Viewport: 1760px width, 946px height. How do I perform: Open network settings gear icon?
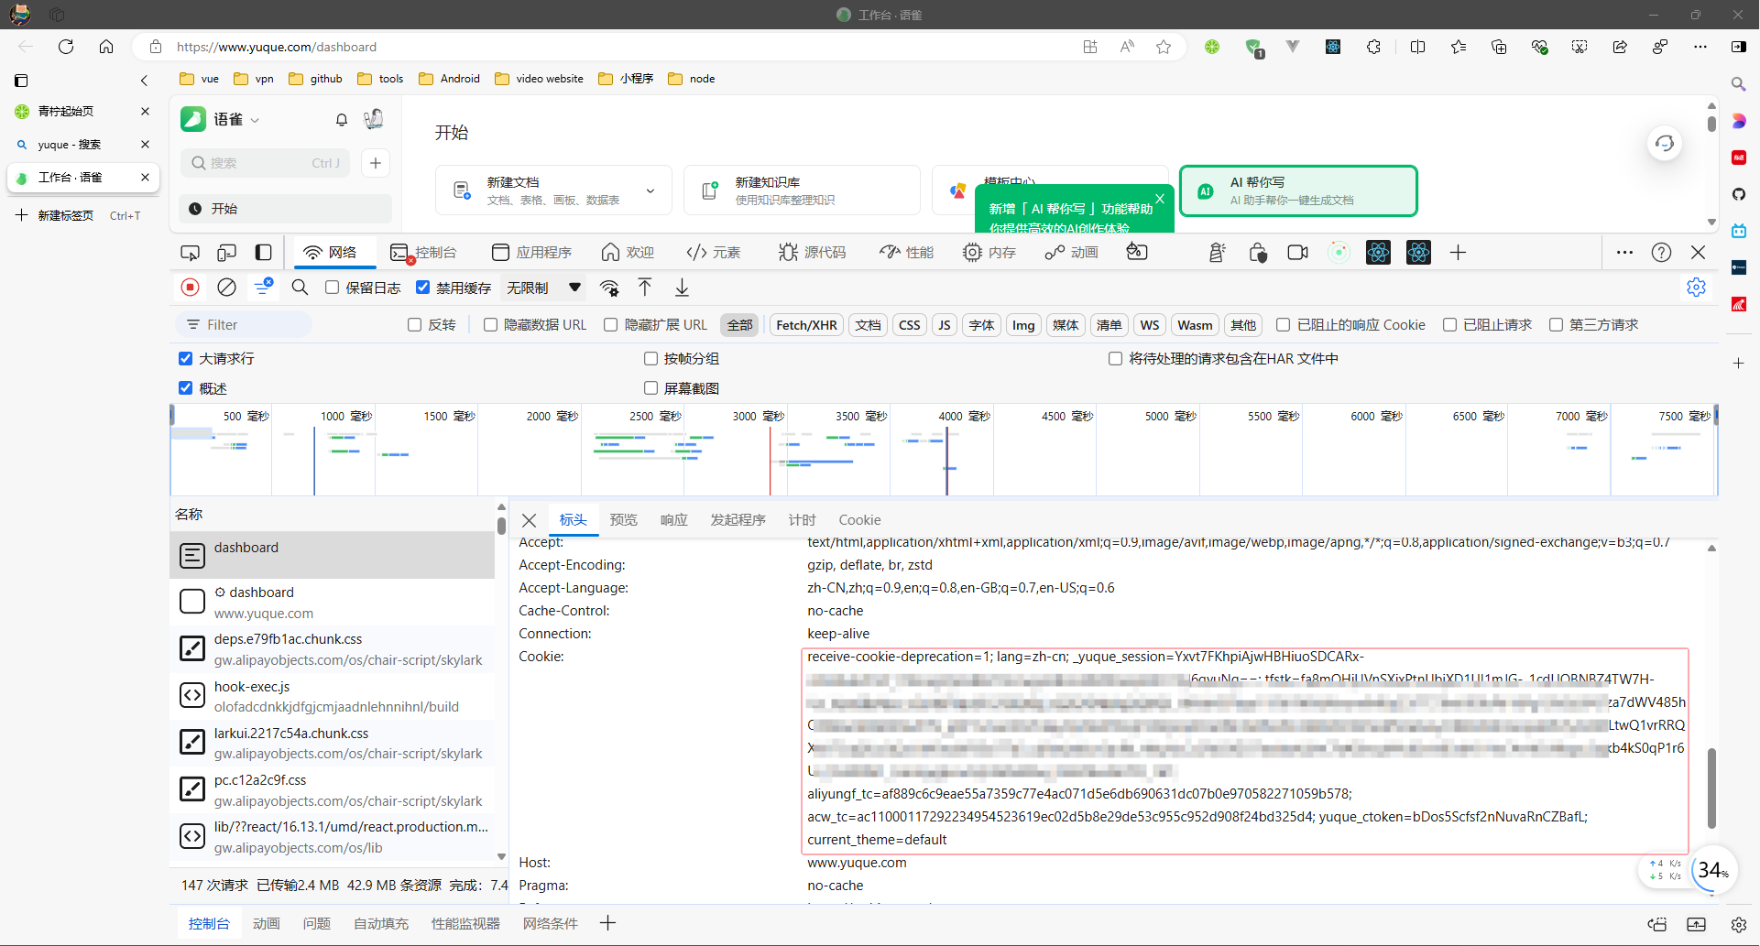tap(1696, 288)
